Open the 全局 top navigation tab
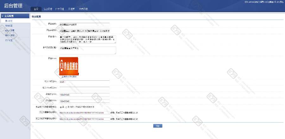285x139 pixels. pyautogui.click(x=36, y=9)
